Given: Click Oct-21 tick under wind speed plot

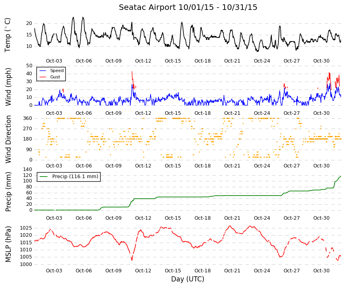Looking at the screenshot, I should pyautogui.click(x=232, y=113).
